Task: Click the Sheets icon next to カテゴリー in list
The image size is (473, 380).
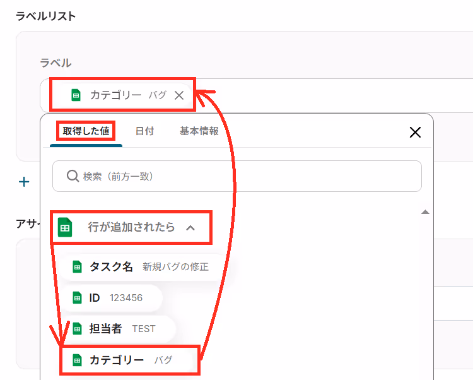Action: coord(77,360)
